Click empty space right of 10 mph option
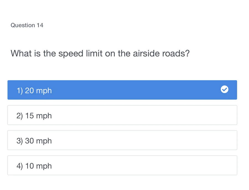249x190 pixels. click(166, 165)
